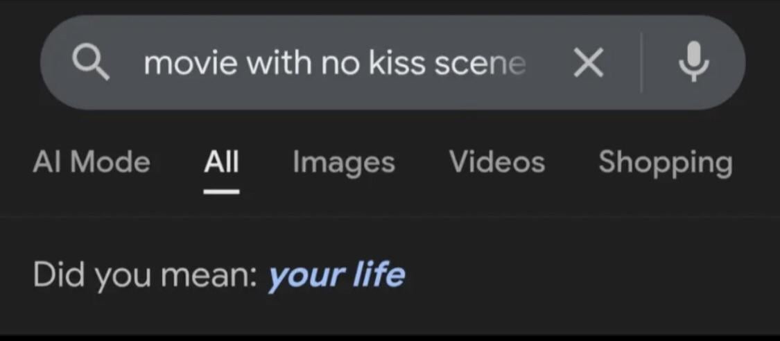Image resolution: width=780 pixels, height=341 pixels.
Task: Enable AI Mode for this search
Action: 91,162
